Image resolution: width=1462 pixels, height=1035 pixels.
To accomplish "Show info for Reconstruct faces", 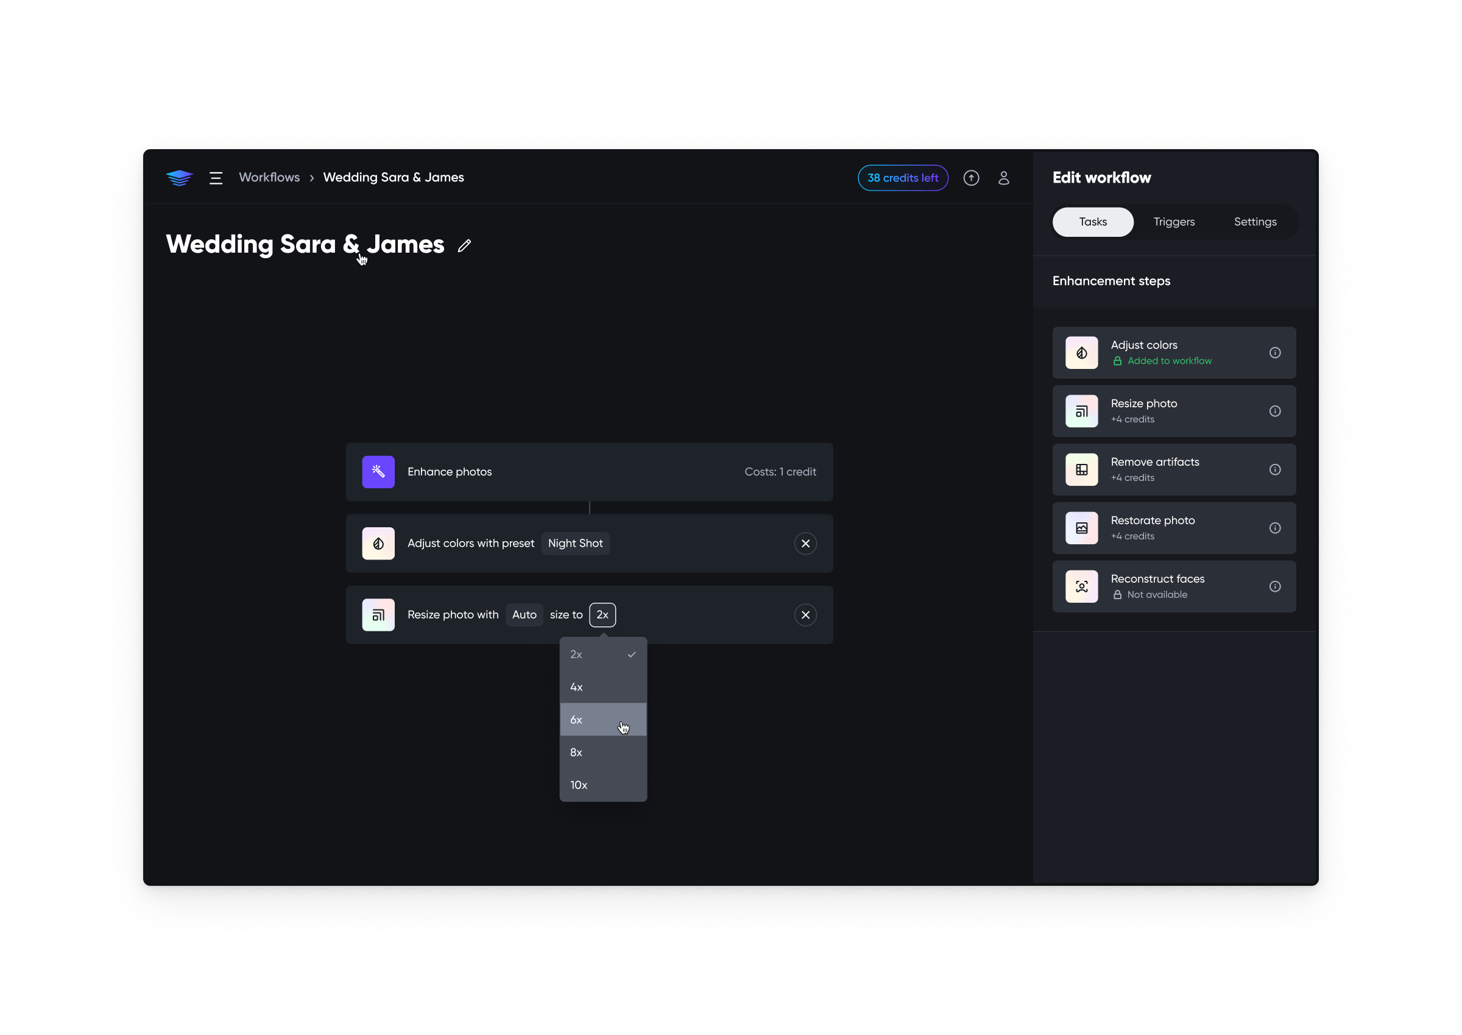I will click(x=1274, y=586).
